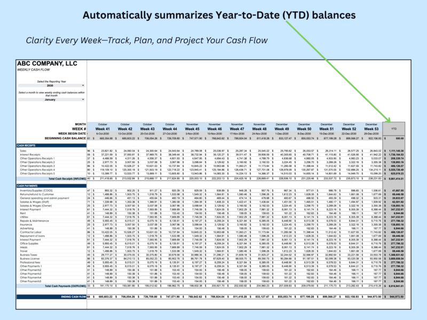The image size is (427, 320).
Task: Click the Other Operations Receipts 1 label
Action: click(x=37, y=158)
